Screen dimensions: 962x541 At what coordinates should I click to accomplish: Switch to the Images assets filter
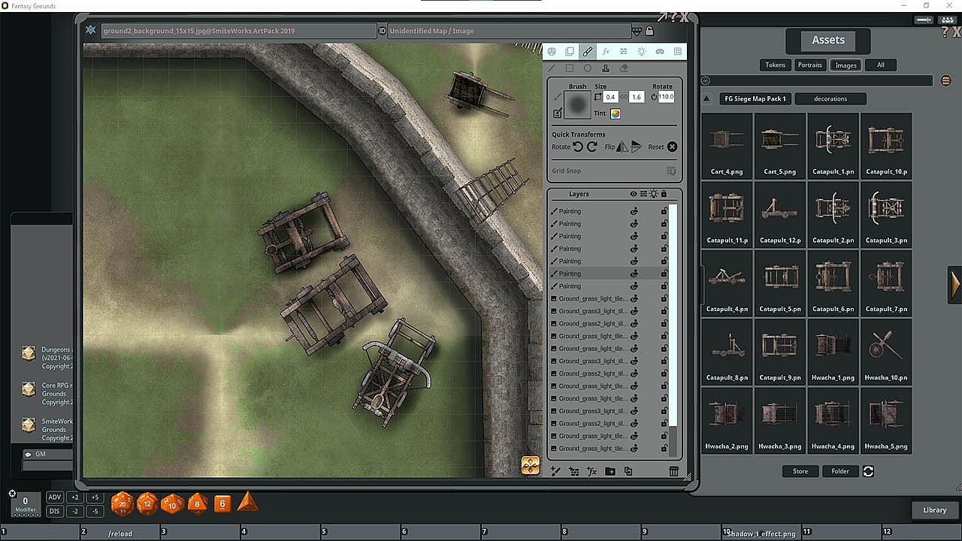click(846, 65)
